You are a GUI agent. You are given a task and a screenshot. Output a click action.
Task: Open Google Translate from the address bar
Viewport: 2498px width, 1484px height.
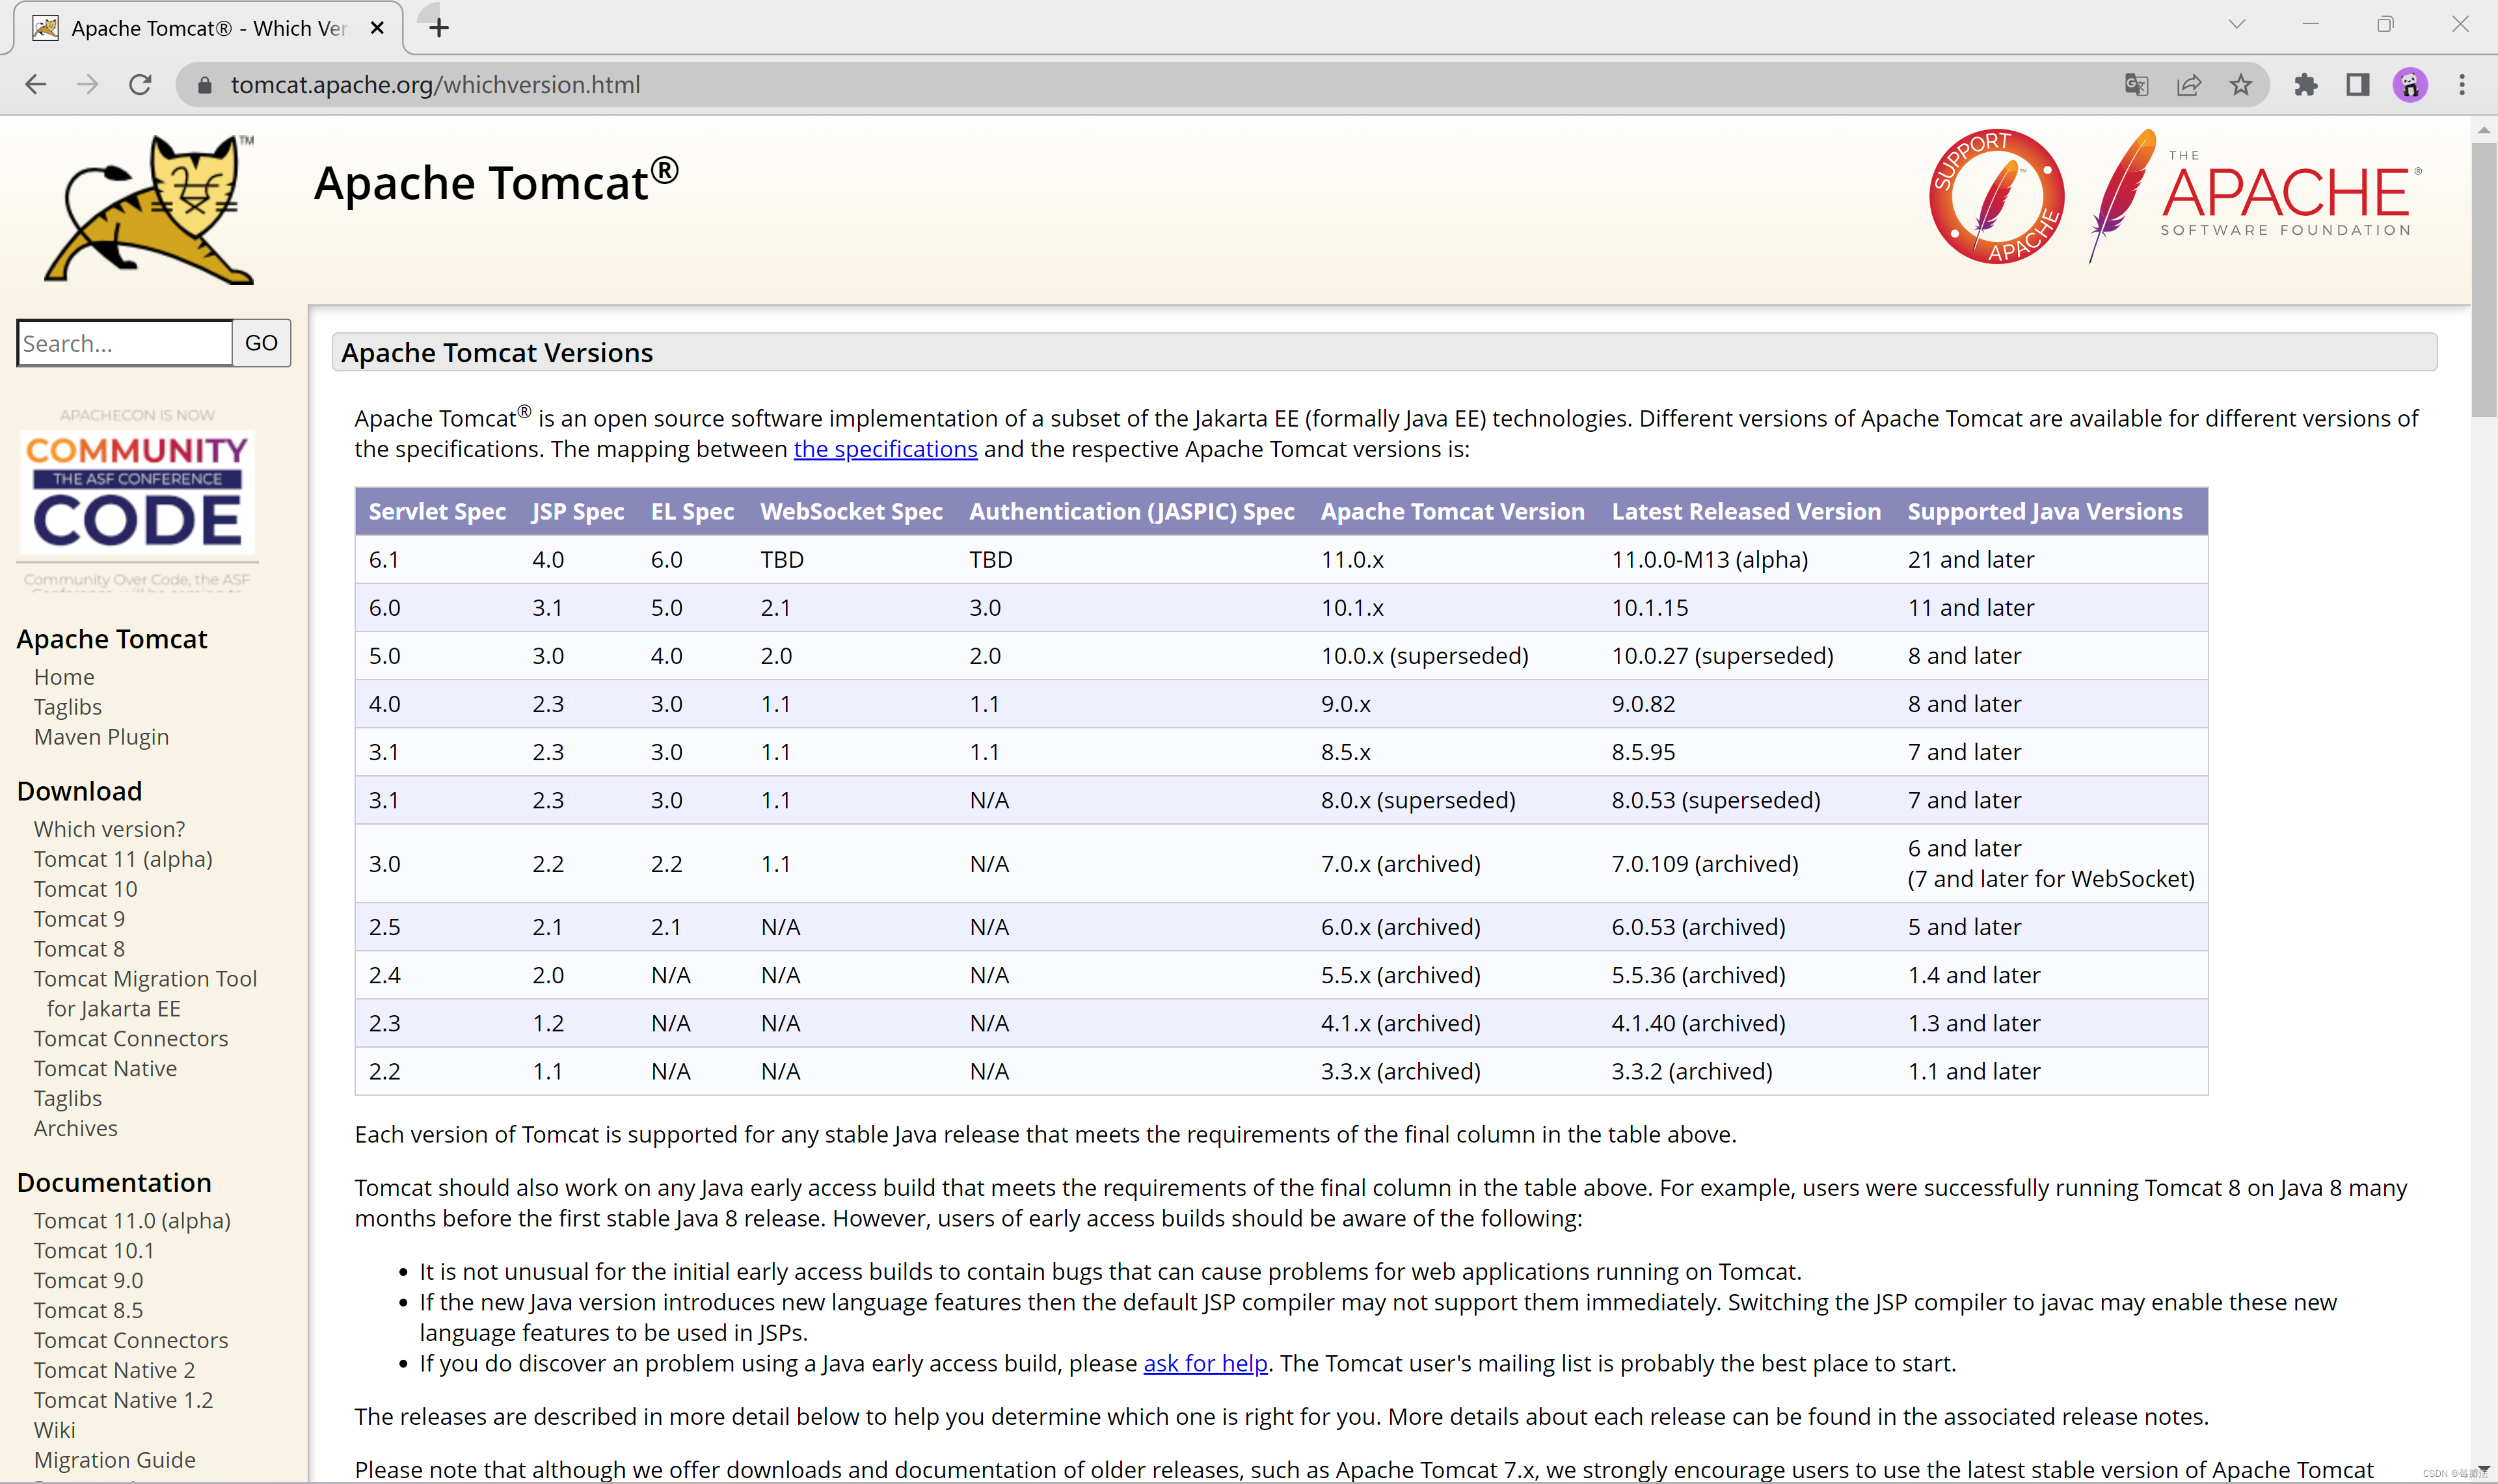point(2136,84)
